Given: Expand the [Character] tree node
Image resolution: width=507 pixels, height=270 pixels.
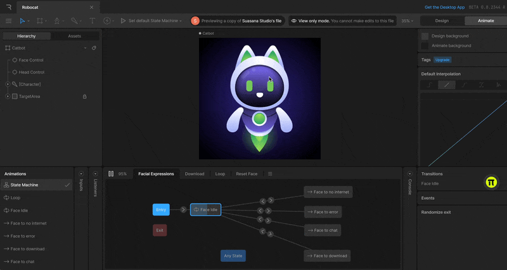Looking at the screenshot, I should [x=8, y=84].
